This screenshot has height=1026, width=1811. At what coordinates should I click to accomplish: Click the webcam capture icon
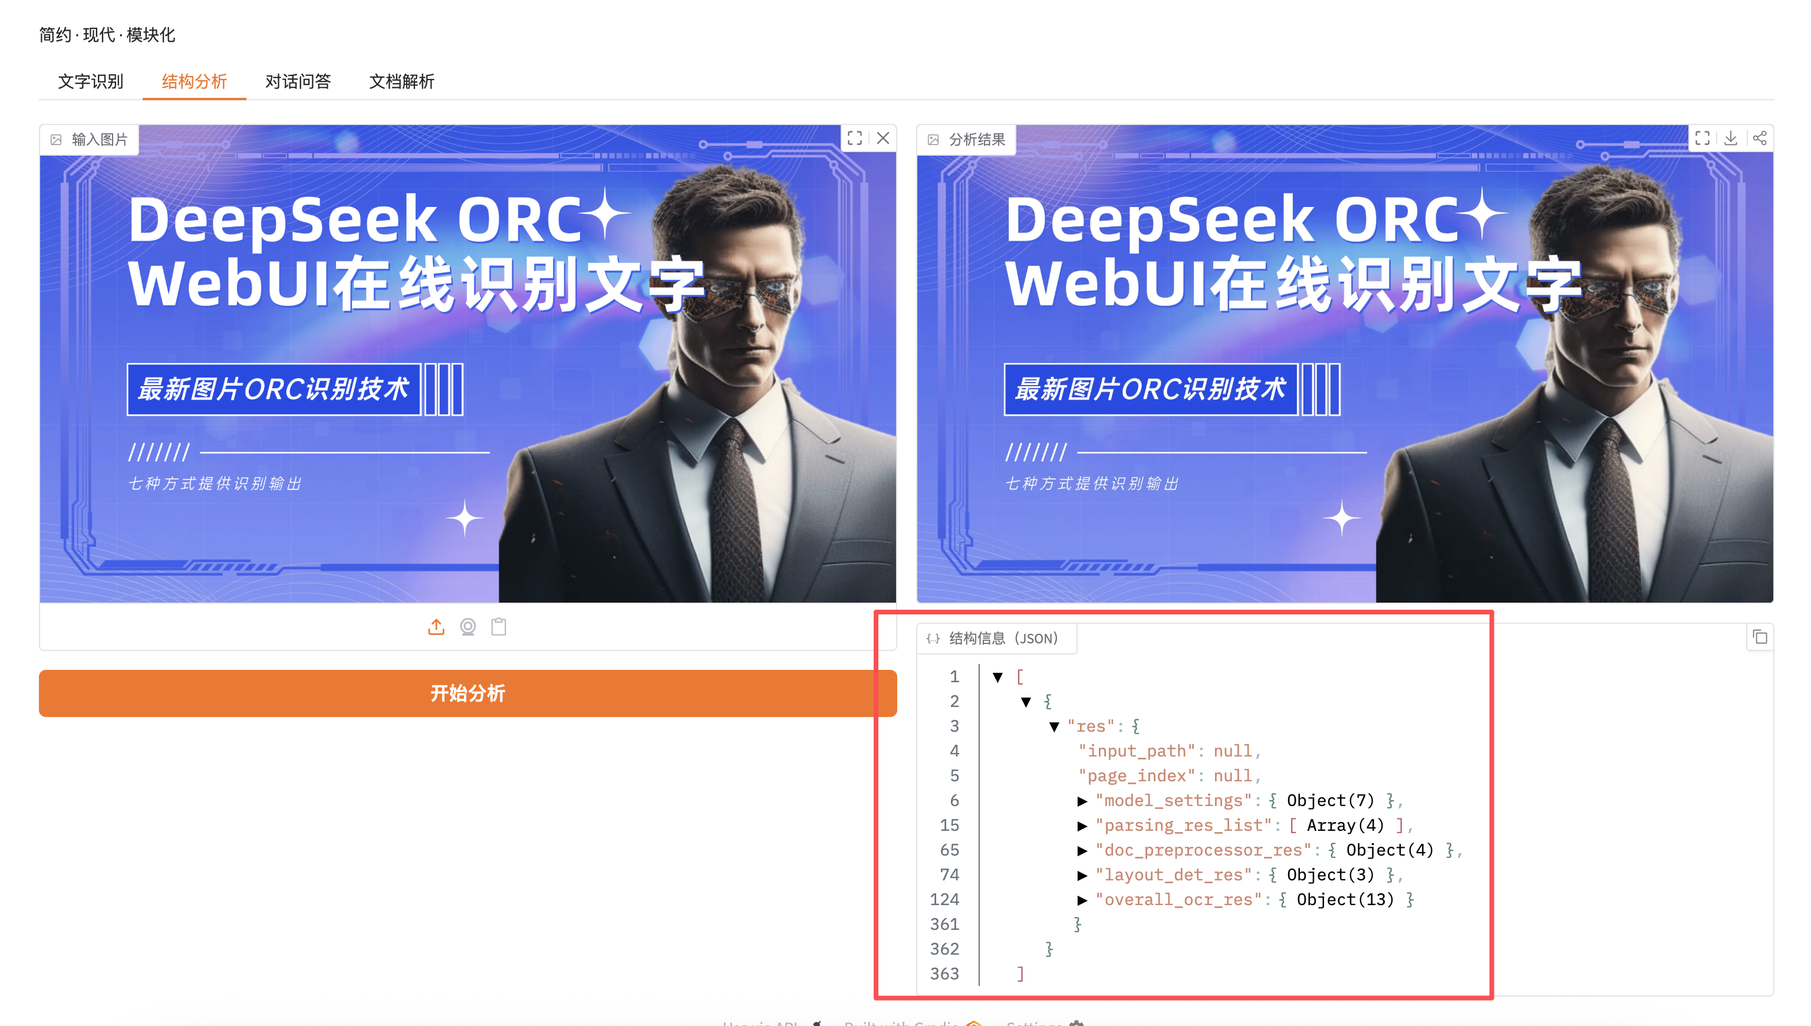(467, 626)
